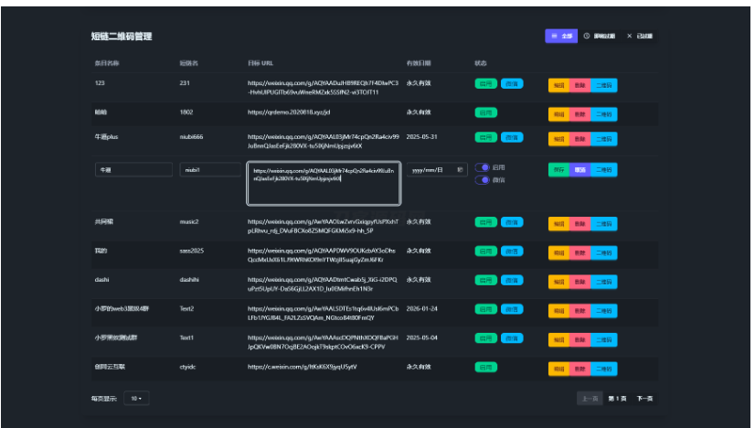Expand the per-page count dropdown showing 10
Screen dimensions: 755x428
138,399
